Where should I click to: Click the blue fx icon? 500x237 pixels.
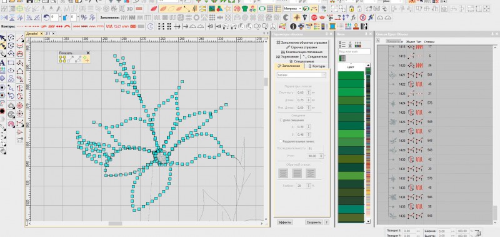click(x=371, y=18)
